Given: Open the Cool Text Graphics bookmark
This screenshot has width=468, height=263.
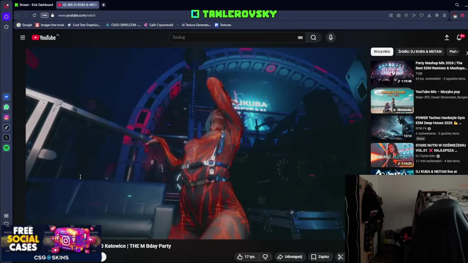Looking at the screenshot, I should pos(84,25).
